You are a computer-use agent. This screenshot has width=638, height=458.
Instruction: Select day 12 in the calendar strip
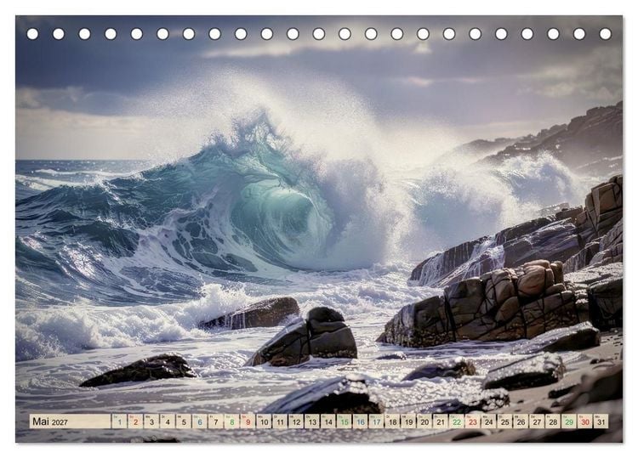coord(296,421)
